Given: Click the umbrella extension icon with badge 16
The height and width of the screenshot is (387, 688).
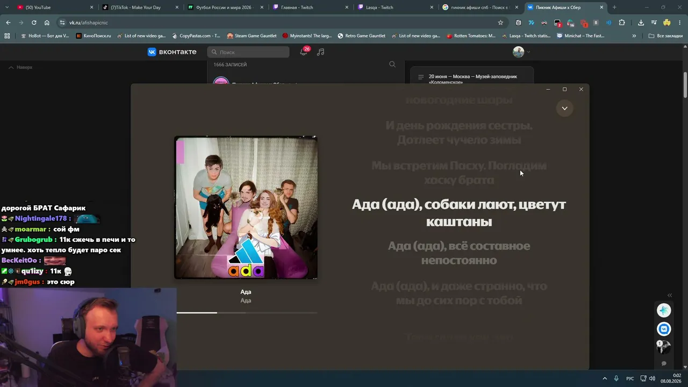Looking at the screenshot, I should point(570,23).
